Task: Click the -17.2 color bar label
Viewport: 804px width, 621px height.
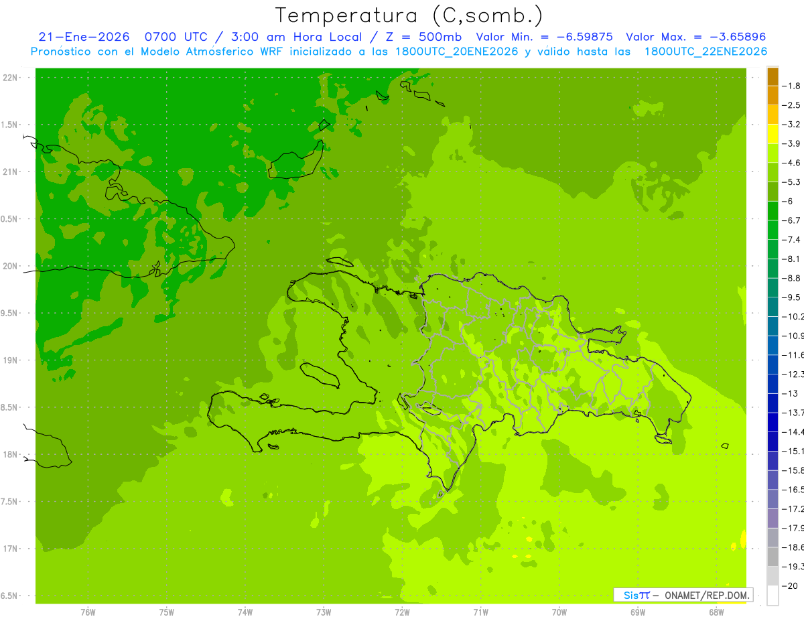Action: point(793,508)
